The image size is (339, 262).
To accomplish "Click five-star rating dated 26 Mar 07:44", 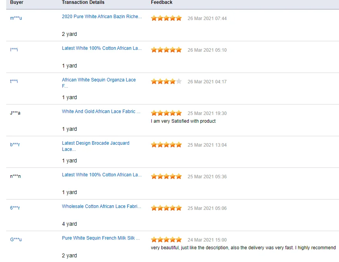I will click(166, 18).
